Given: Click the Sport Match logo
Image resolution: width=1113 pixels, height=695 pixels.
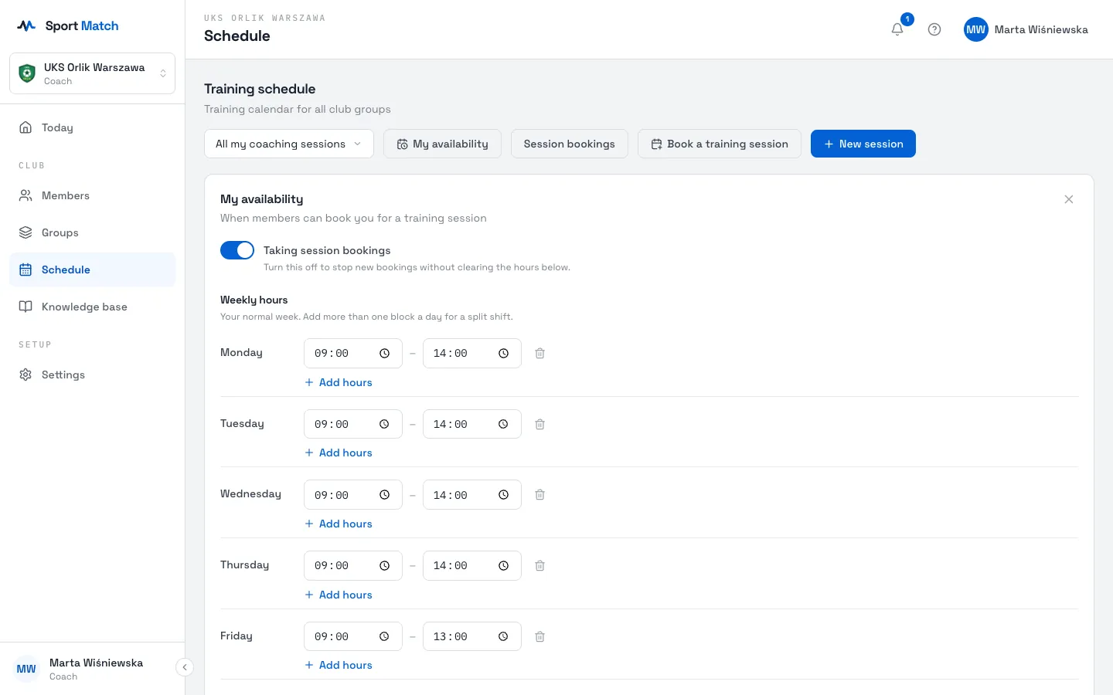Looking at the screenshot, I should (68, 25).
